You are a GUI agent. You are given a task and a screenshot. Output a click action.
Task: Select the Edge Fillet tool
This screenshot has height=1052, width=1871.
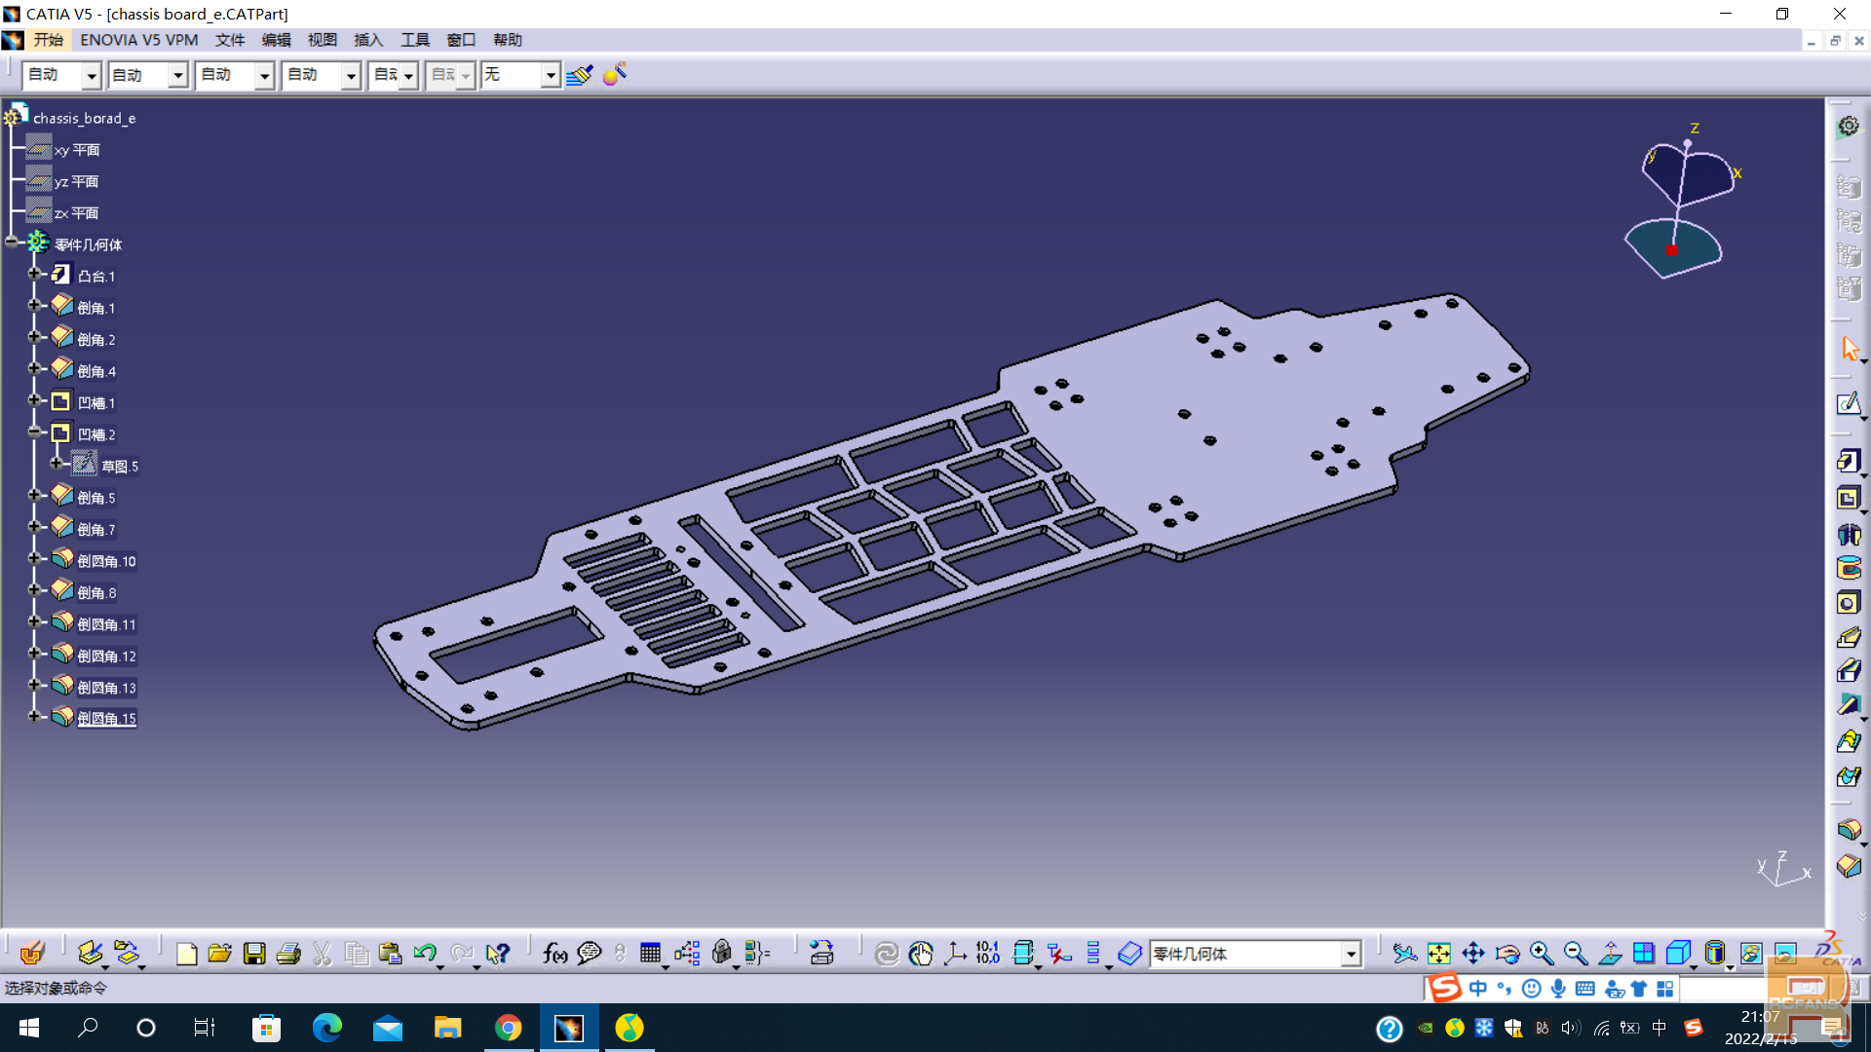pos(1849,830)
